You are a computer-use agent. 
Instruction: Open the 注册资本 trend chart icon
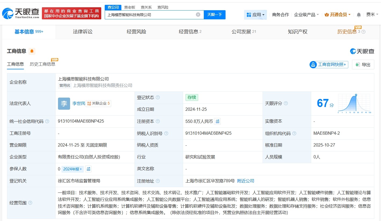point(217,121)
